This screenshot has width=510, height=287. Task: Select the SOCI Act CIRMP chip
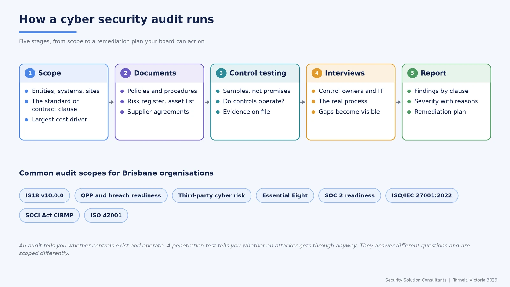pyautogui.click(x=49, y=215)
